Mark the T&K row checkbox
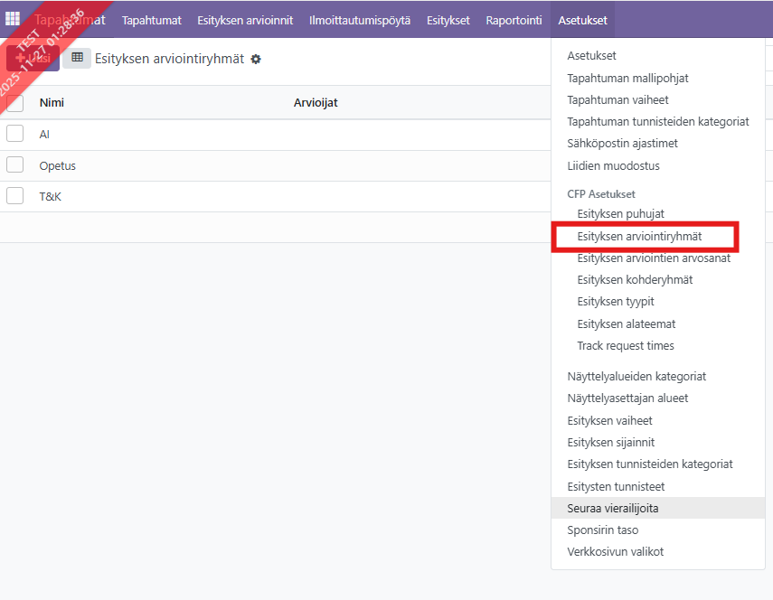Screen dimensions: 773x600 click(x=14, y=195)
